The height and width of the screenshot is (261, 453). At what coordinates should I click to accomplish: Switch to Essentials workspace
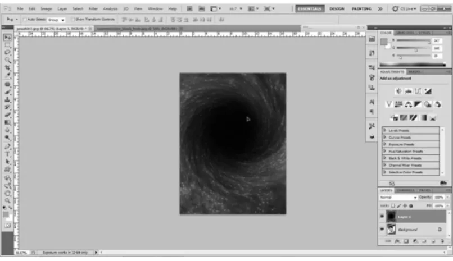[310, 8]
